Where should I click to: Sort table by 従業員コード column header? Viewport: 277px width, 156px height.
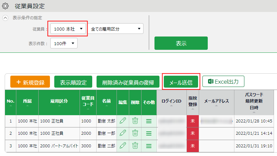coord(88,102)
